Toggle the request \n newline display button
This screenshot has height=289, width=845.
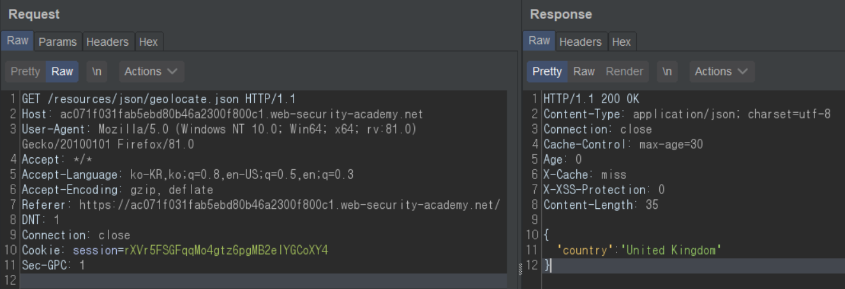[96, 71]
